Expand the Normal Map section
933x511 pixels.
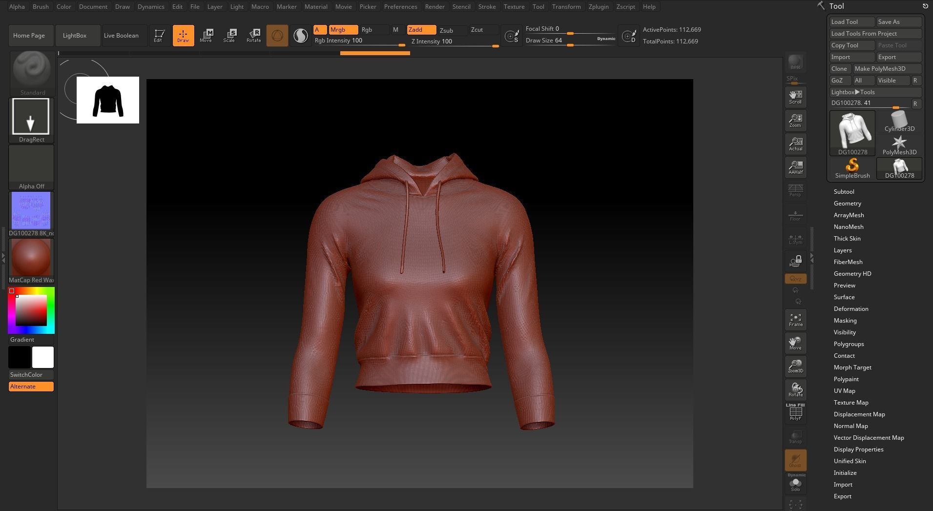click(x=850, y=426)
